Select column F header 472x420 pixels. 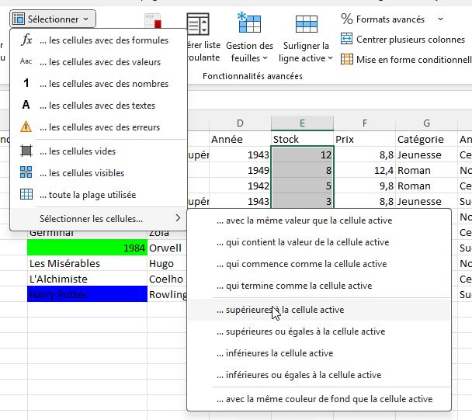(365, 123)
